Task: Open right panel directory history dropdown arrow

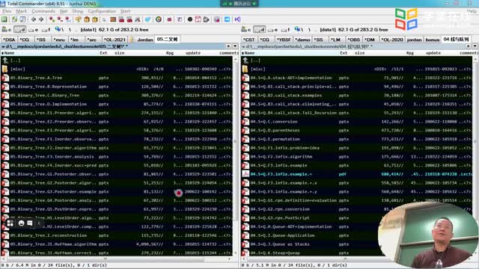Action: point(475,46)
